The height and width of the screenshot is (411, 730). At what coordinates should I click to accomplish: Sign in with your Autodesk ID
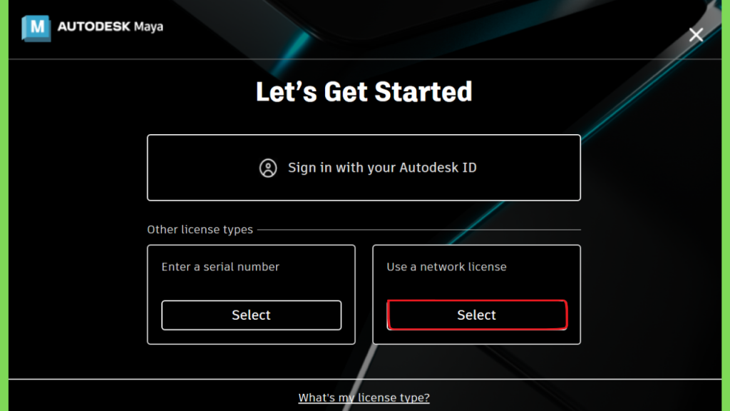click(364, 168)
